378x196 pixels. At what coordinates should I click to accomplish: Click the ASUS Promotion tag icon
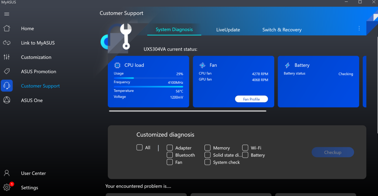click(x=7, y=72)
